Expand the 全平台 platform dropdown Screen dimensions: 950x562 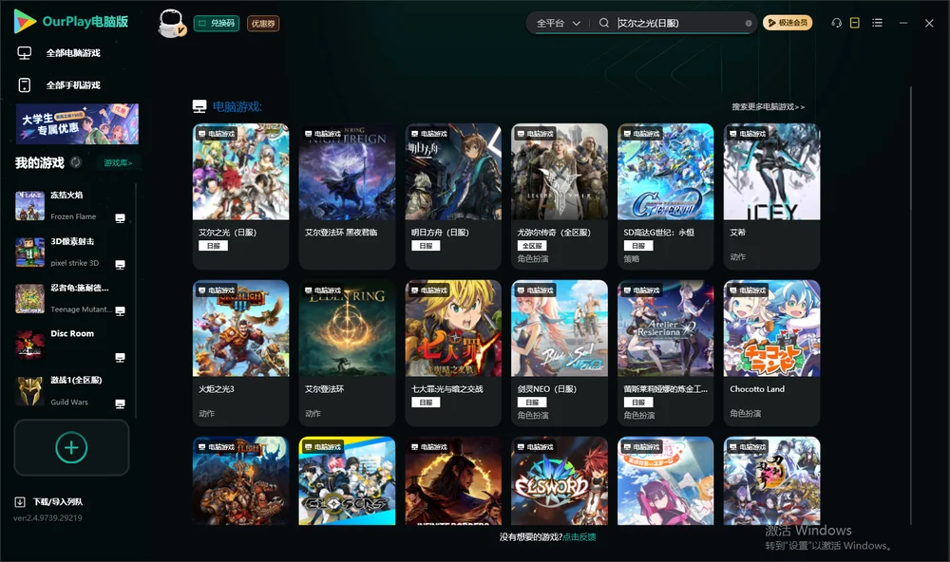[x=558, y=23]
